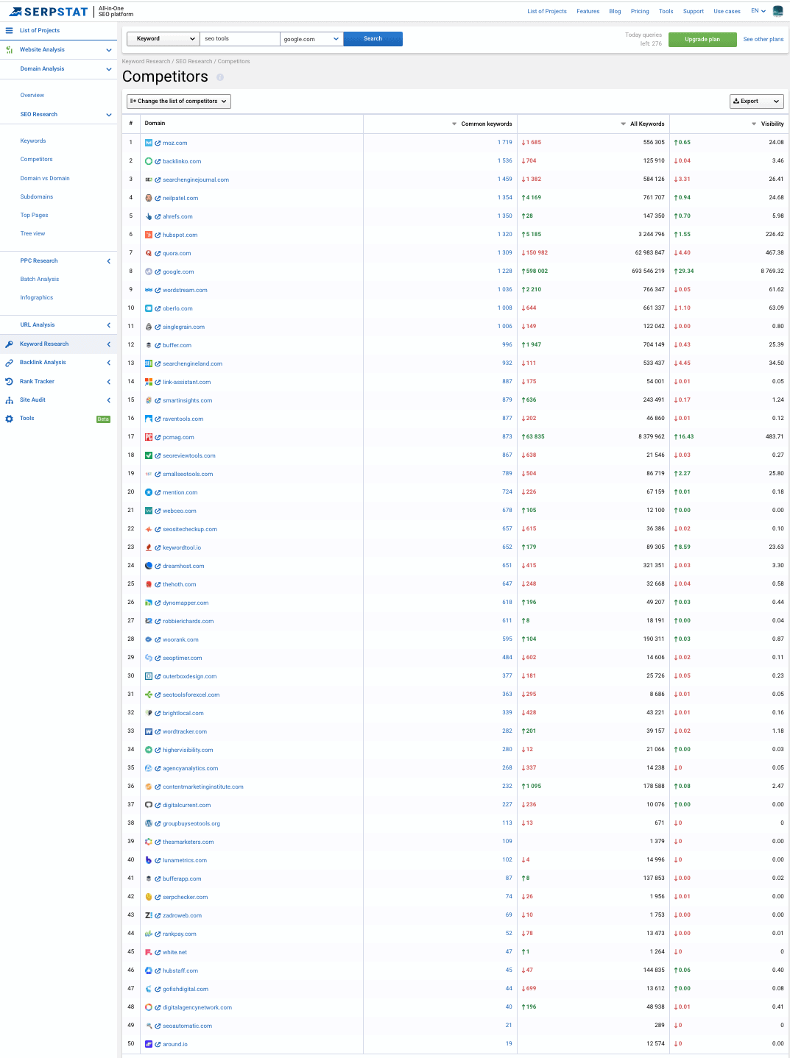The image size is (790, 1058).
Task: Click the Site Audit icon
Action: click(x=10, y=400)
